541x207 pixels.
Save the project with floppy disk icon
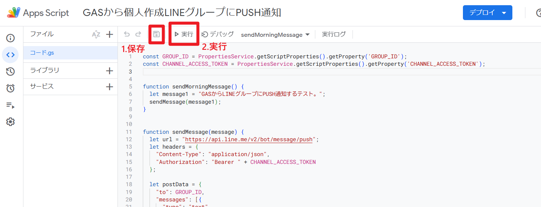[x=157, y=34]
